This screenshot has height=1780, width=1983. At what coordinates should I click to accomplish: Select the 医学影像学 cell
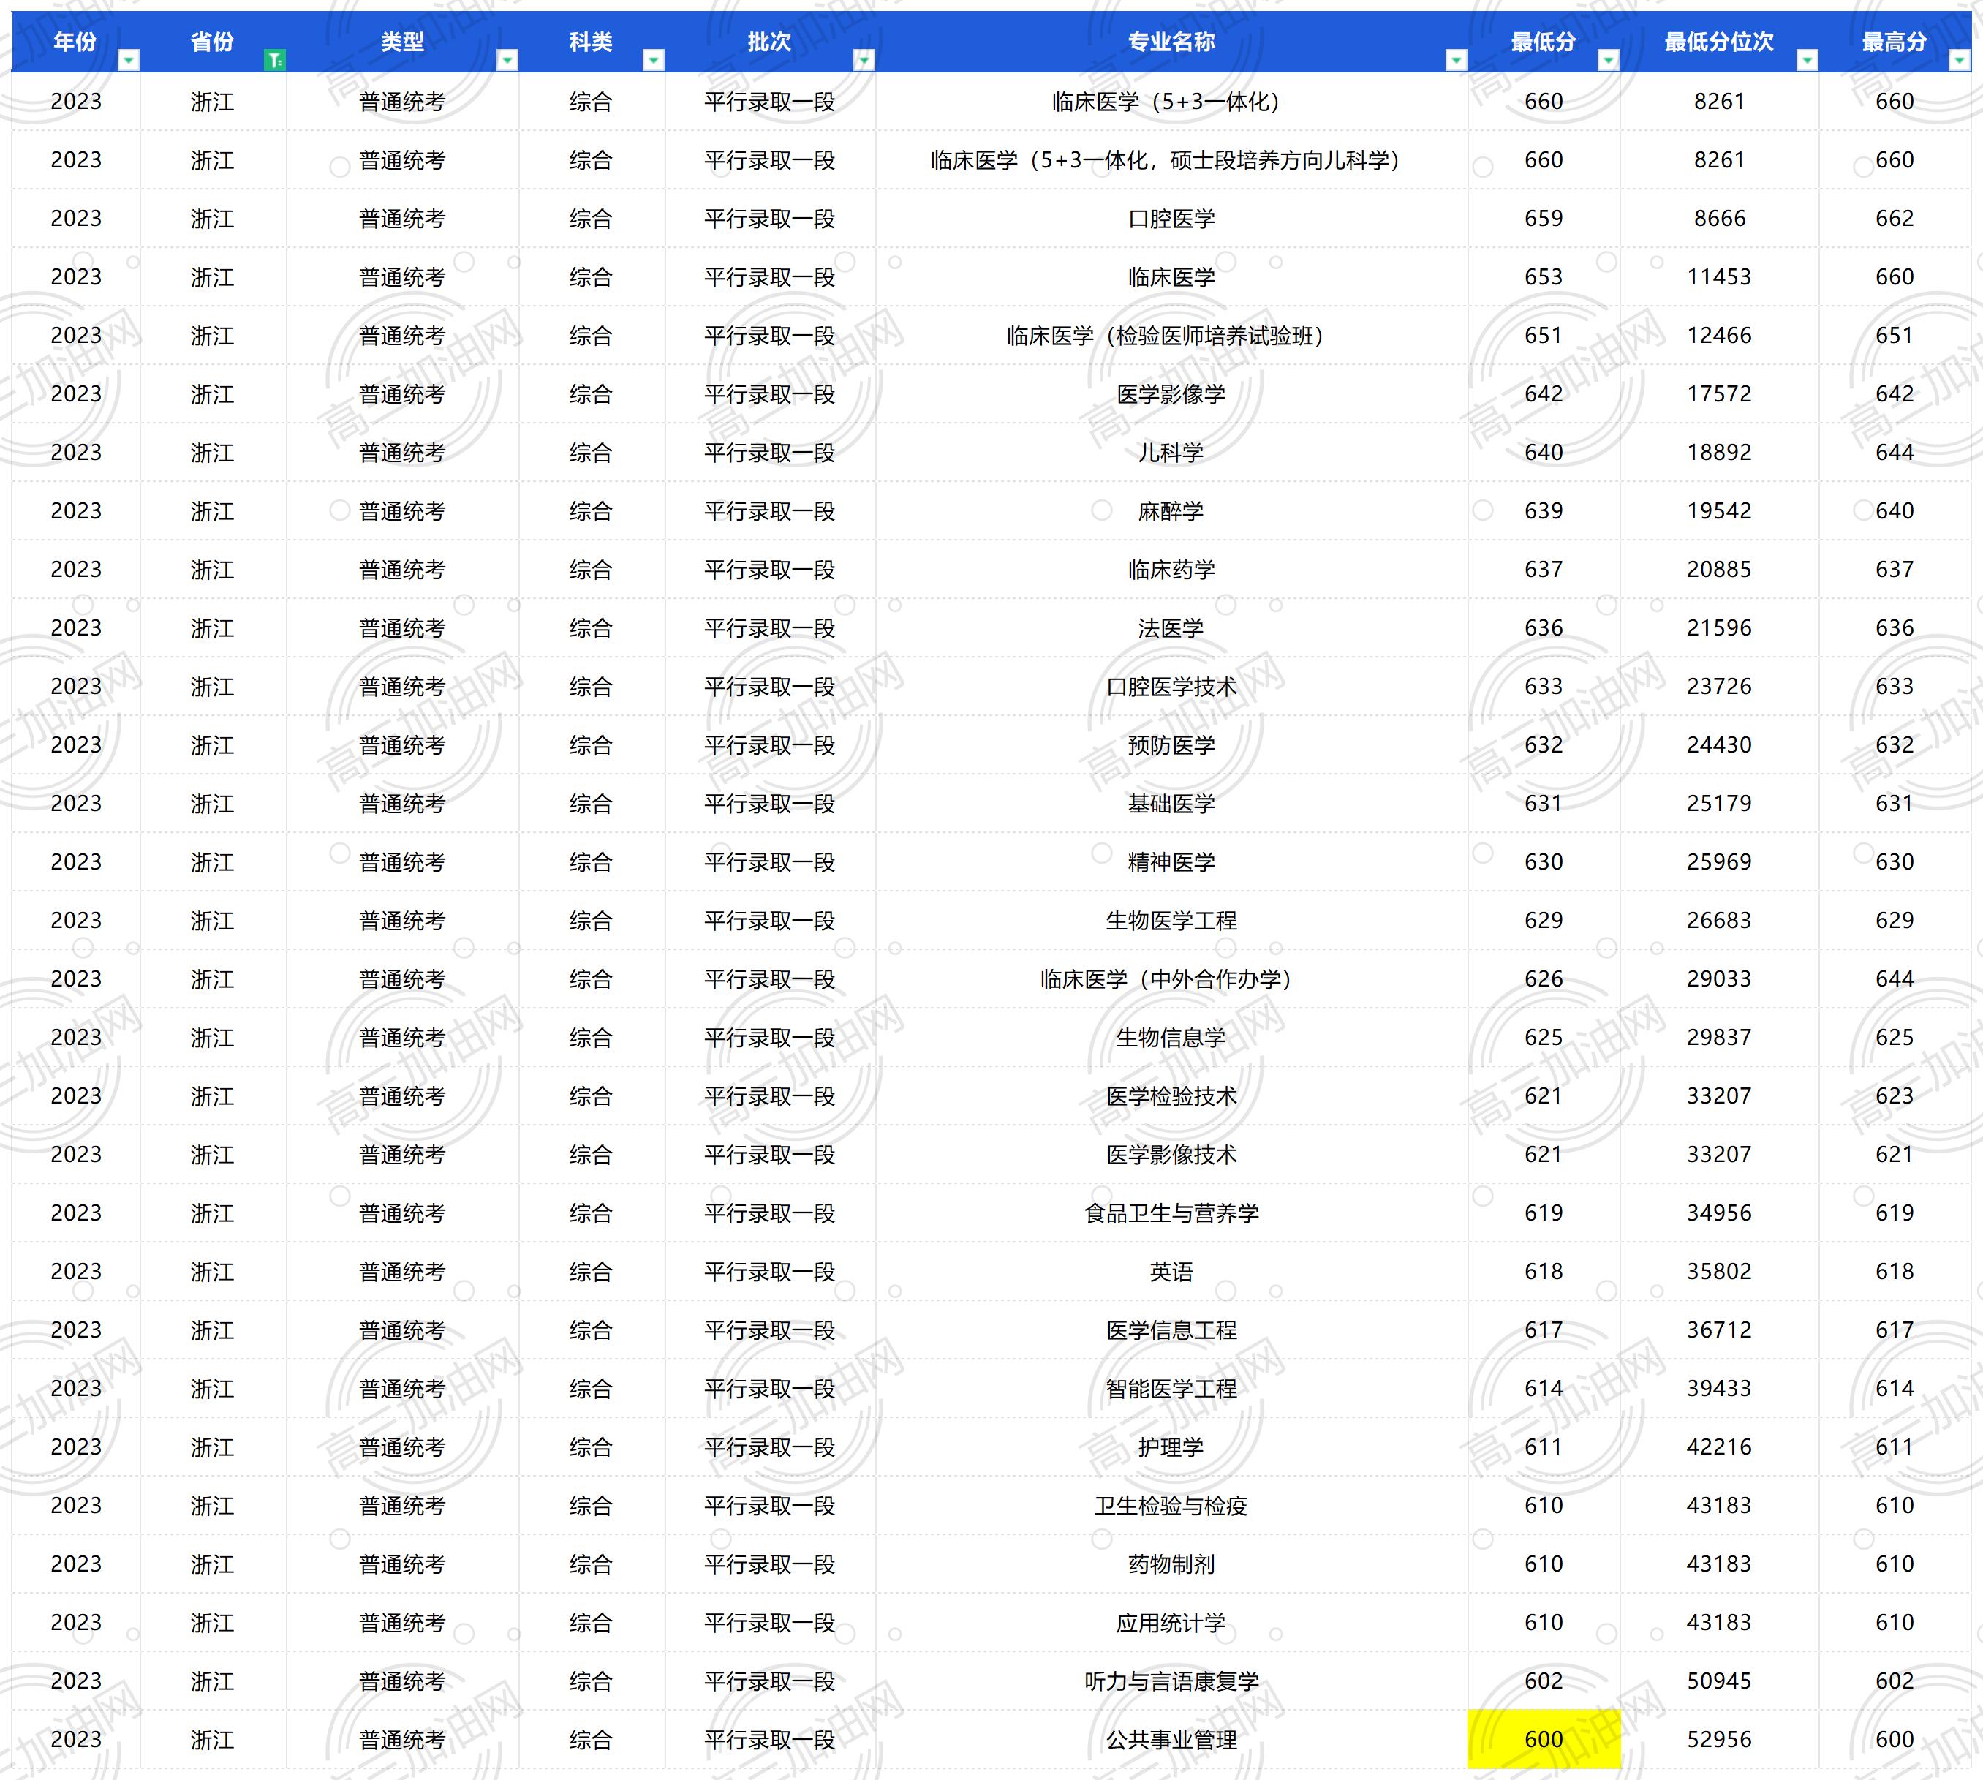(x=1171, y=394)
